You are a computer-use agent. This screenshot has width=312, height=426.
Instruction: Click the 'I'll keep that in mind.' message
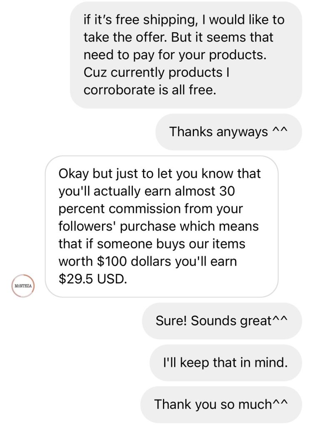pyautogui.click(x=225, y=362)
